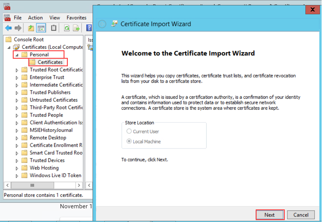
Task: Expand Trusted Root Certification node
Action: 17,70
